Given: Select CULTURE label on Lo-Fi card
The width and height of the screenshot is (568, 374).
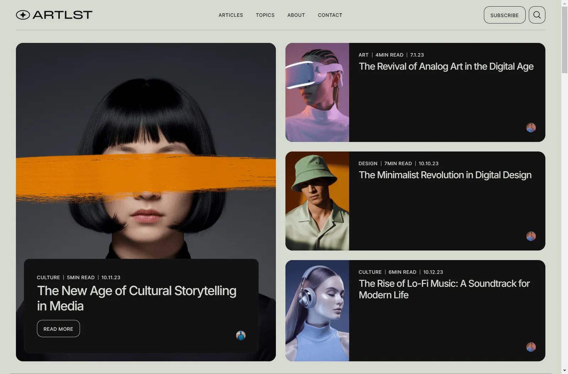Looking at the screenshot, I should click(370, 272).
